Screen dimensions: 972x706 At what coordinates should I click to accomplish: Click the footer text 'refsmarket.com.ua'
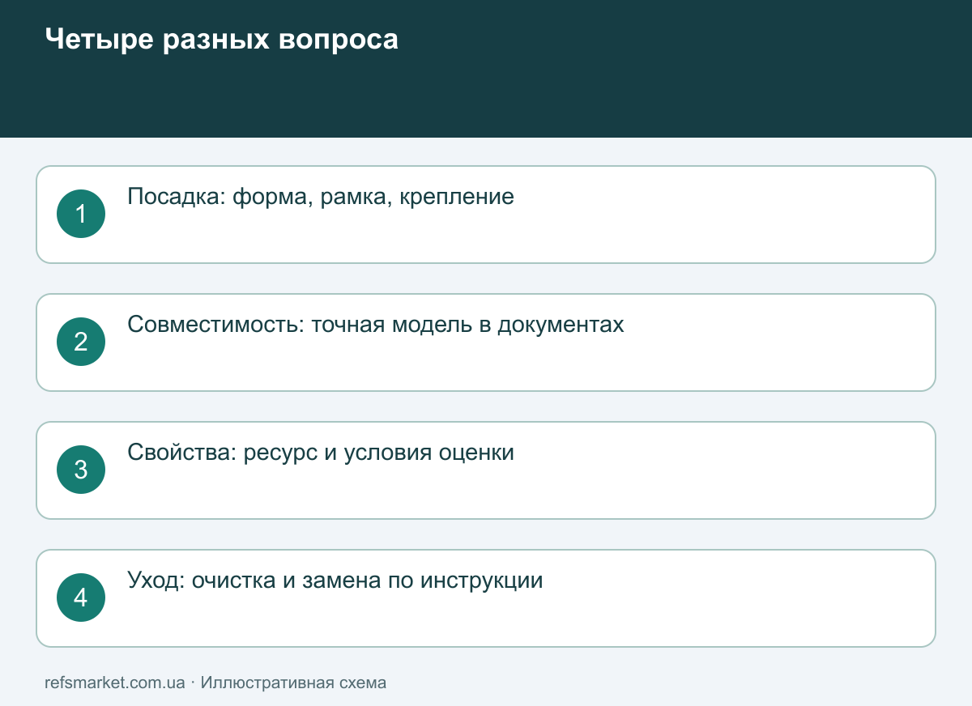tap(115, 683)
